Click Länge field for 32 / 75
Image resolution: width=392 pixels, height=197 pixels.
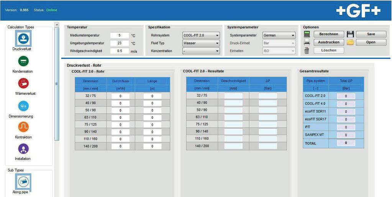point(152,96)
